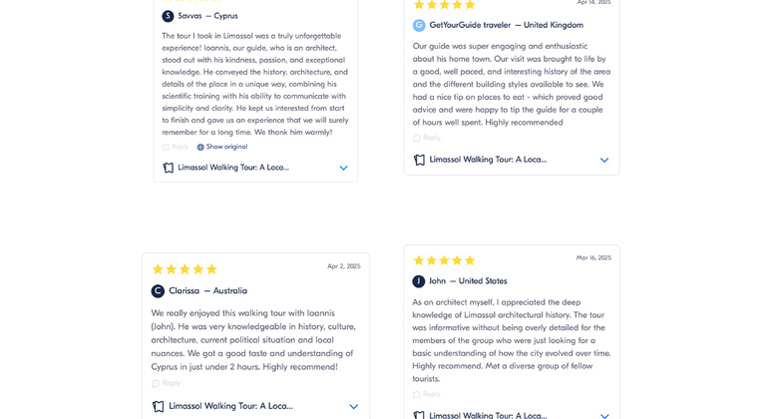Click Clarissa's five-star rating
768x419 pixels.
pyautogui.click(x=185, y=269)
